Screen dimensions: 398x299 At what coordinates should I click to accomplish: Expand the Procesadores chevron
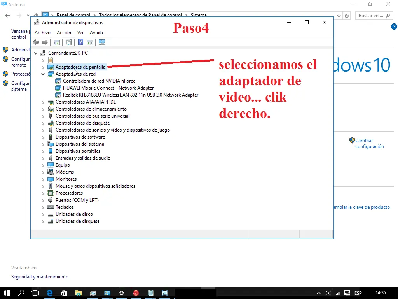coord(43,193)
